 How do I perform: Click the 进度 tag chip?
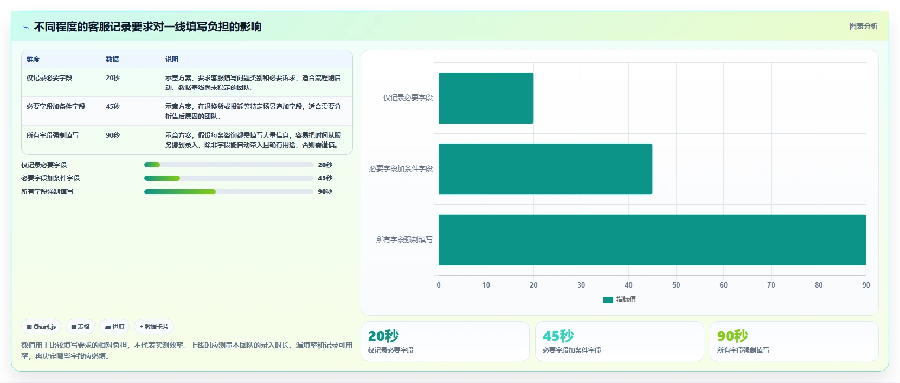click(114, 327)
